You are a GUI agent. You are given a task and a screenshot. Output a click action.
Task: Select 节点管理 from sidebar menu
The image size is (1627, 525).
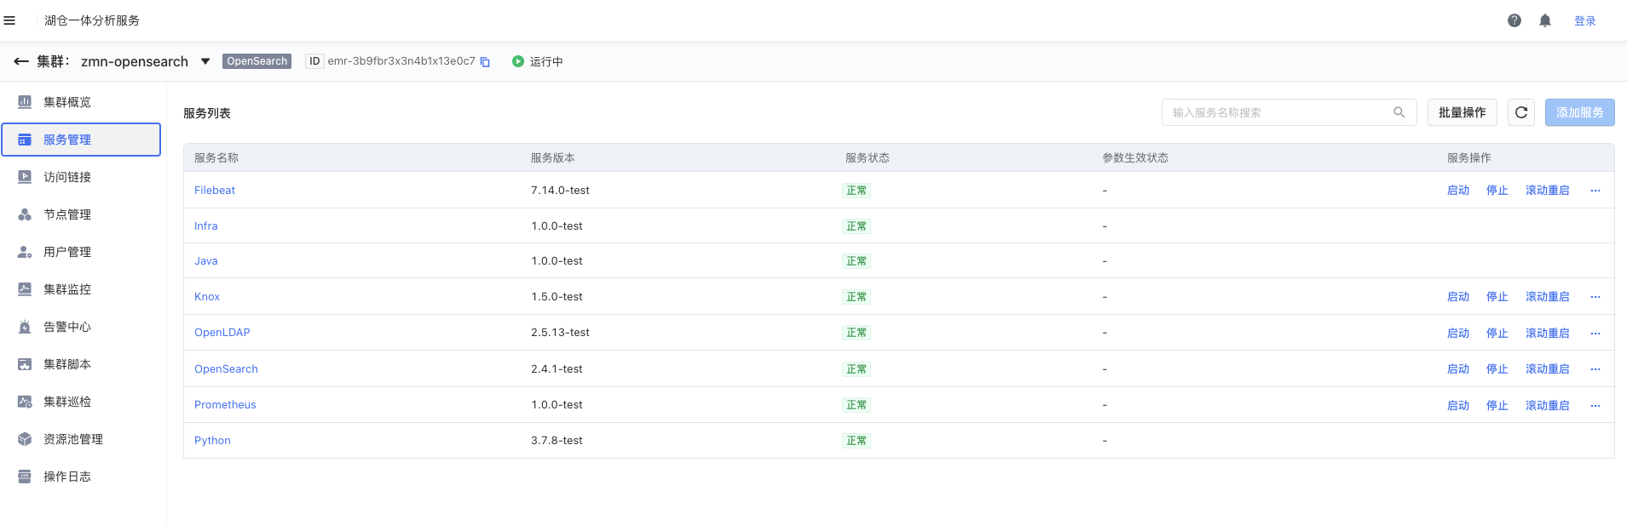click(67, 214)
